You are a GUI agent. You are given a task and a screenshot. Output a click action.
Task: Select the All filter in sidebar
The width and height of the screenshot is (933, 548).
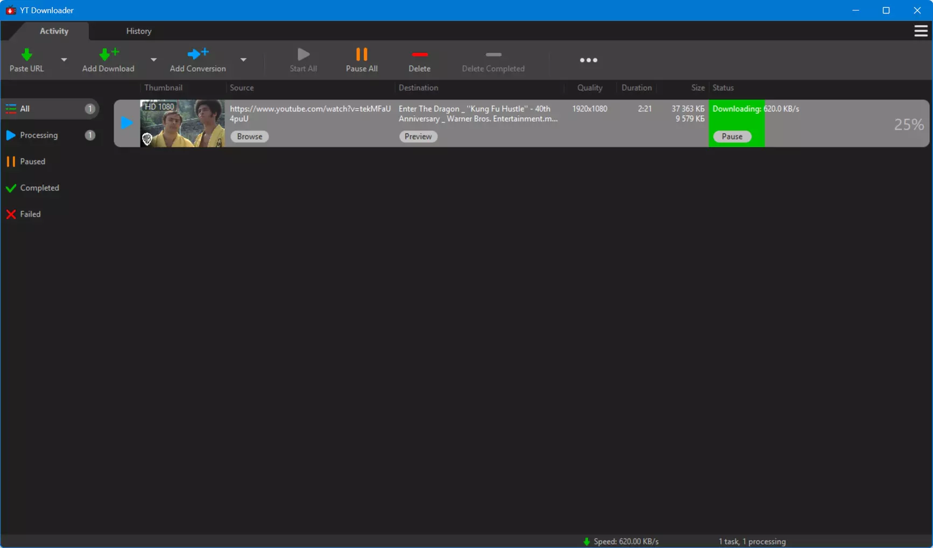click(51, 109)
